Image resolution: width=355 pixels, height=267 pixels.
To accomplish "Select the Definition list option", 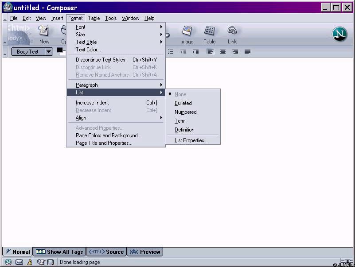I will coord(193,130).
